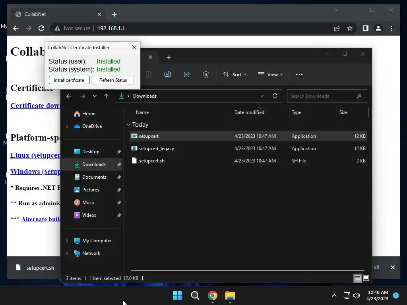Viewport: 407px width, 305px height.
Task: Open Chrome side panel icon
Action: click(x=366, y=28)
